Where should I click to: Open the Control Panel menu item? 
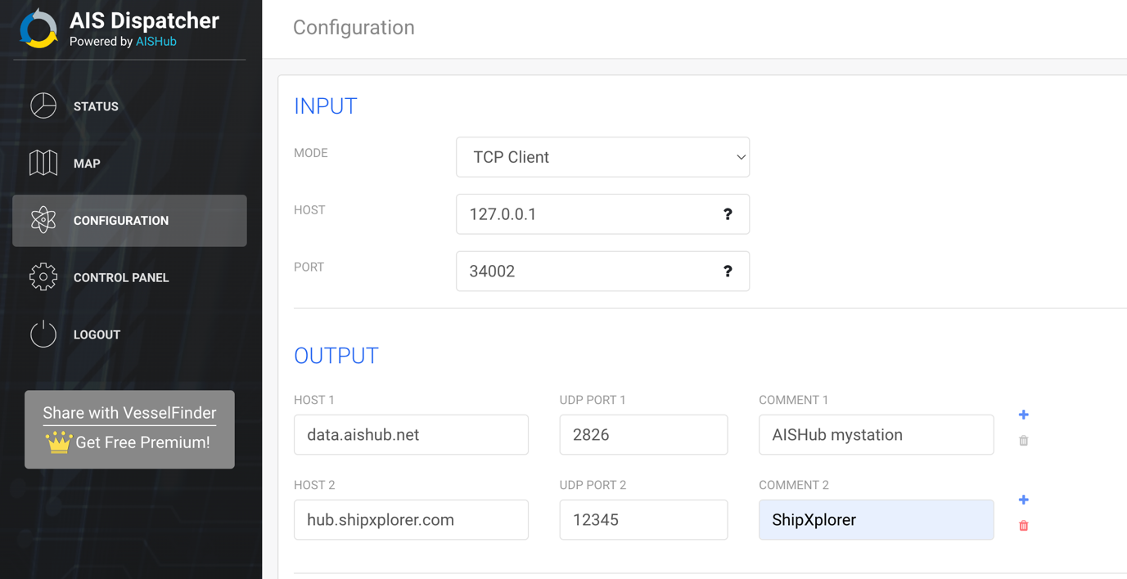click(x=129, y=277)
